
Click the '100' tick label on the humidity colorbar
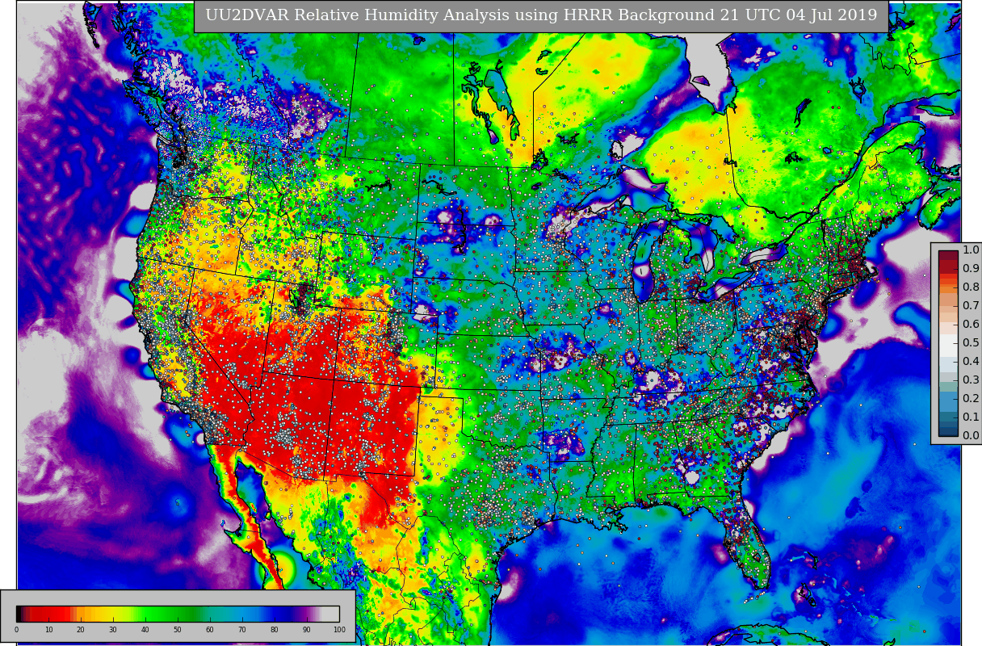(x=339, y=630)
